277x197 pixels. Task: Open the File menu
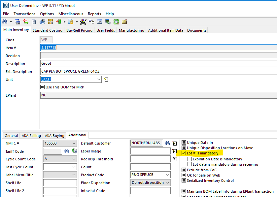[x=6, y=14]
